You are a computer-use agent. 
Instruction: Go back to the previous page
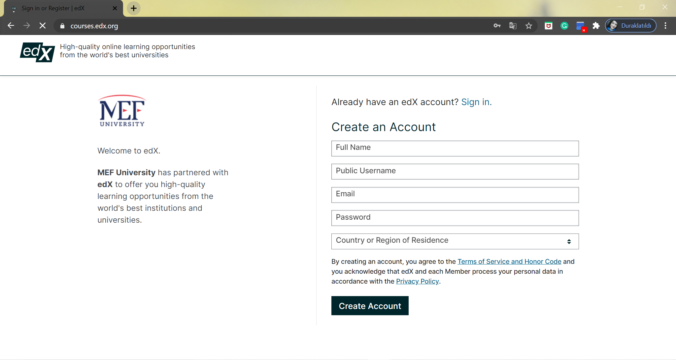pyautogui.click(x=11, y=26)
